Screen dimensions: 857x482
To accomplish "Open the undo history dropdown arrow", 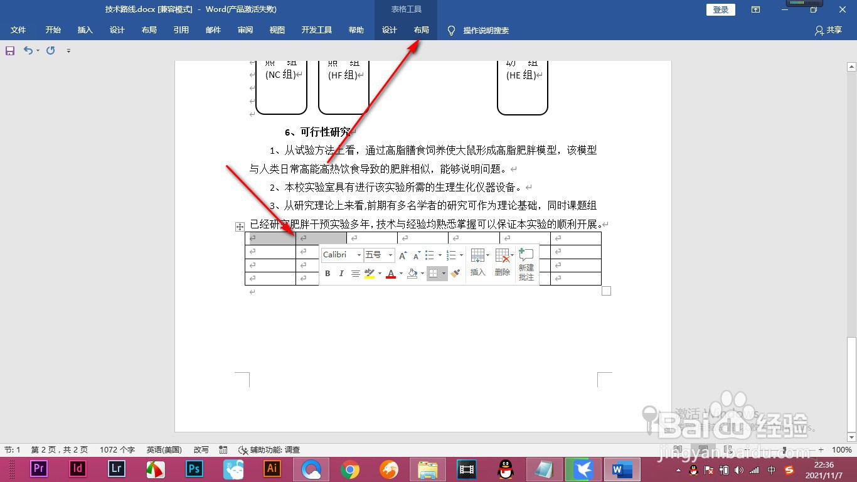I will (38, 51).
